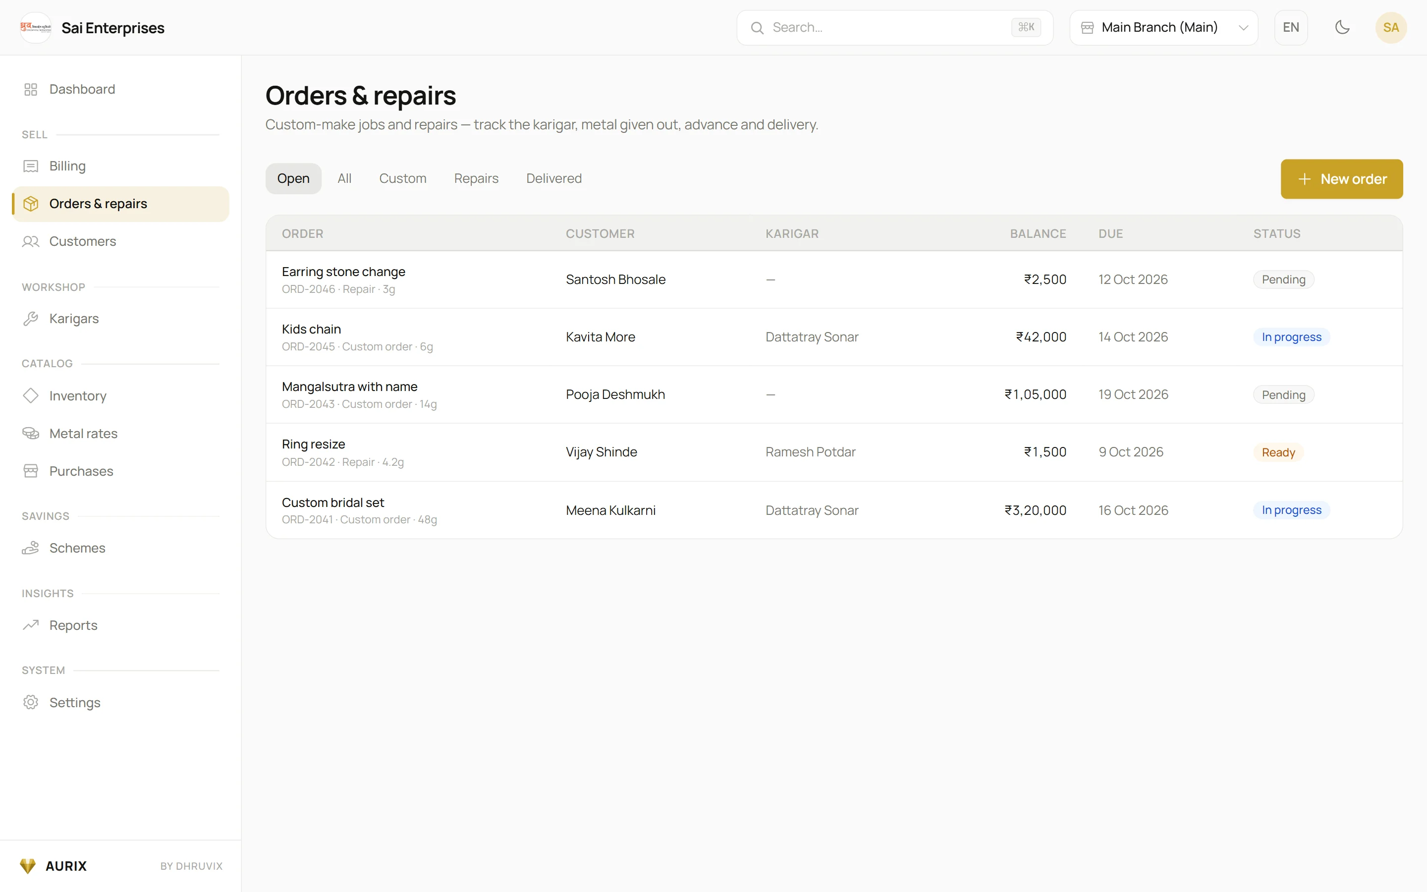Create a New order
1427x892 pixels.
[x=1341, y=179]
